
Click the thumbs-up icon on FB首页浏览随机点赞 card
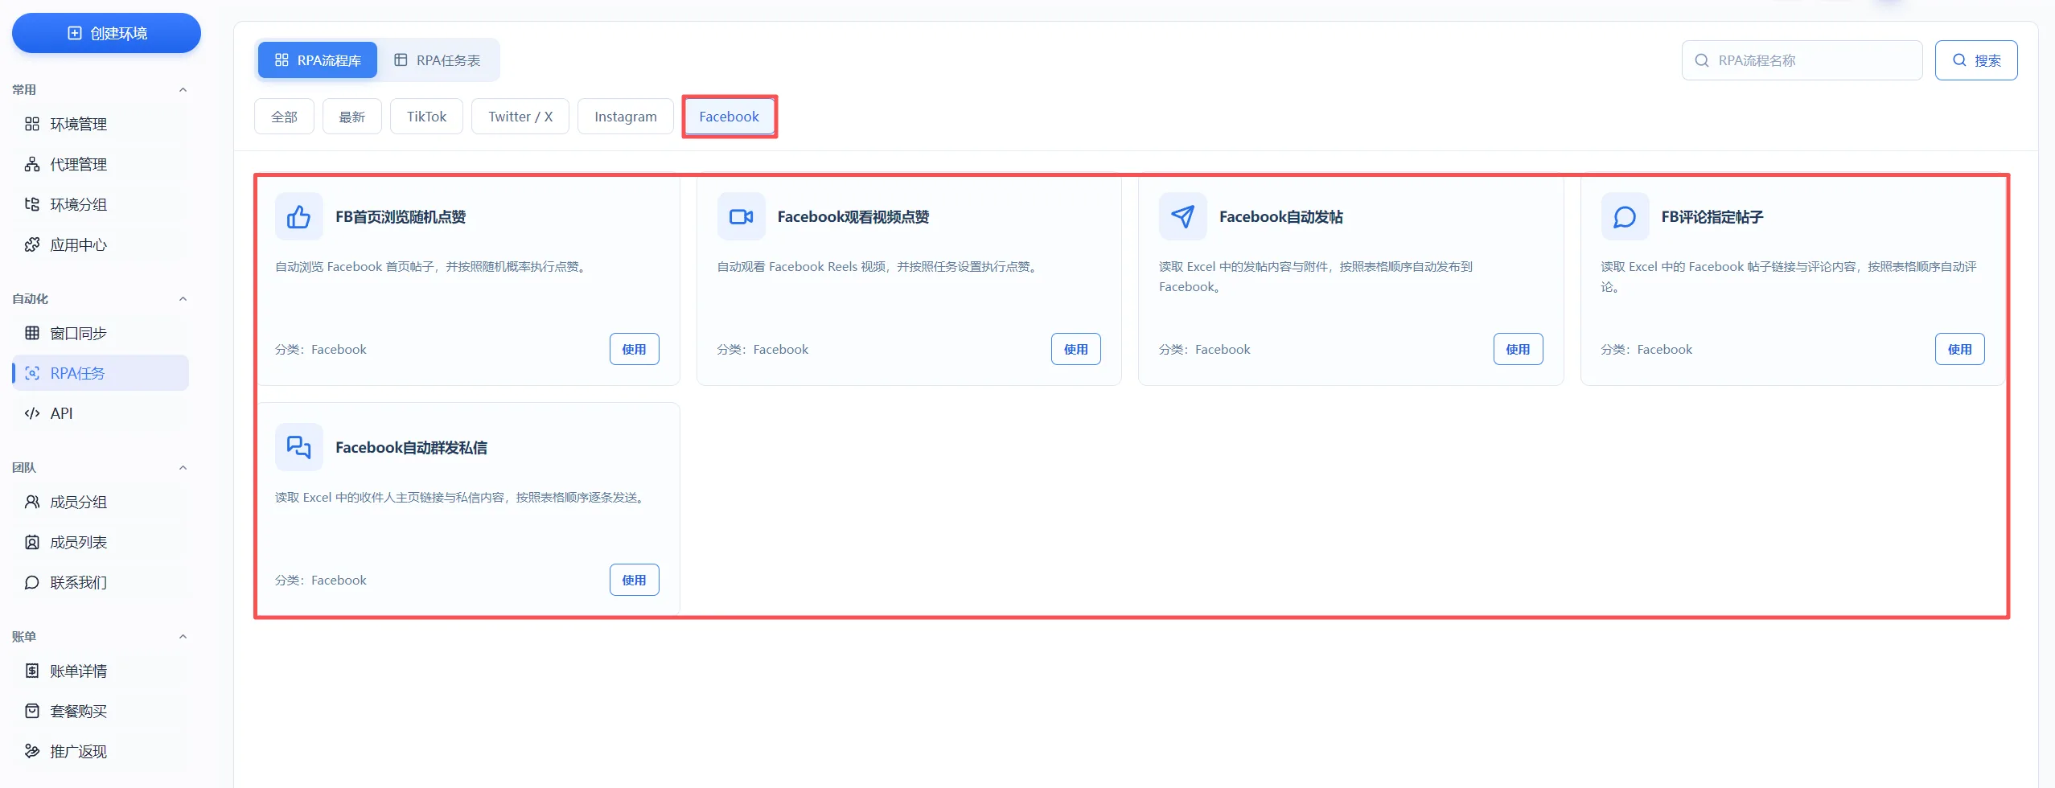[x=298, y=216]
